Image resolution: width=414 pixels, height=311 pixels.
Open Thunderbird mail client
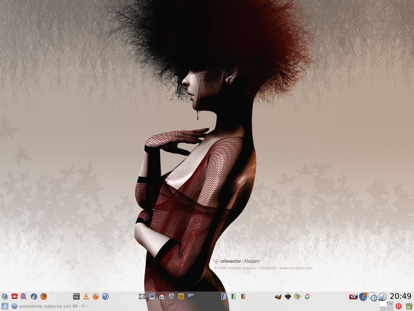[x=34, y=296]
